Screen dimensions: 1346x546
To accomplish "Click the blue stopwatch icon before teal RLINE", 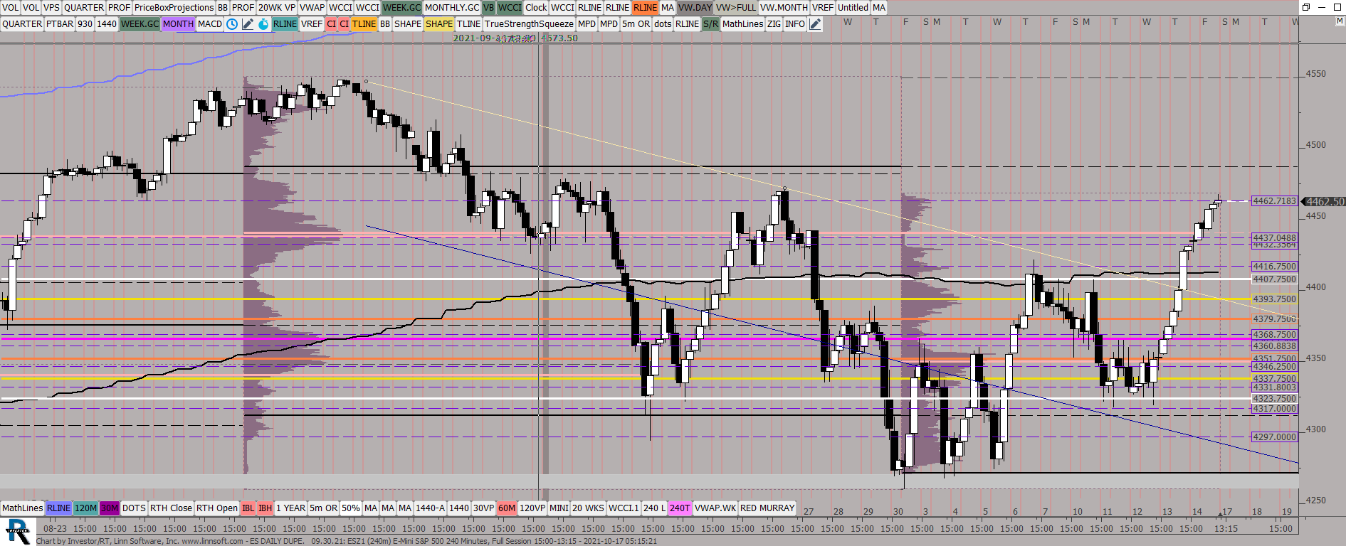I will [x=263, y=24].
